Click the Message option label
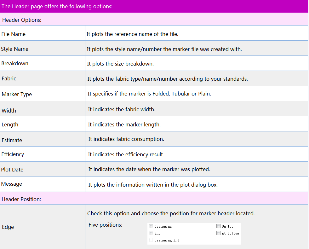309x249 pixels. click(x=12, y=184)
